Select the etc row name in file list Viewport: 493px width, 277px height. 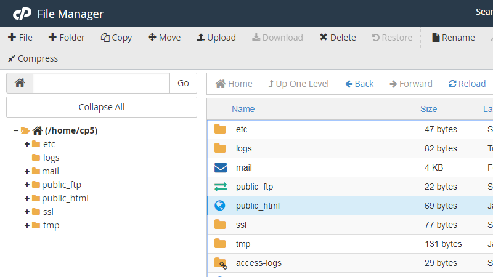pos(242,129)
